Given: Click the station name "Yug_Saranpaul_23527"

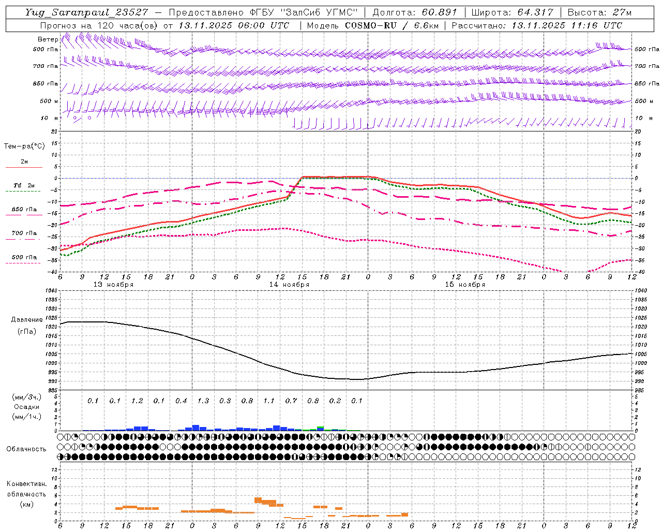Looking at the screenshot, I should pos(86,12).
